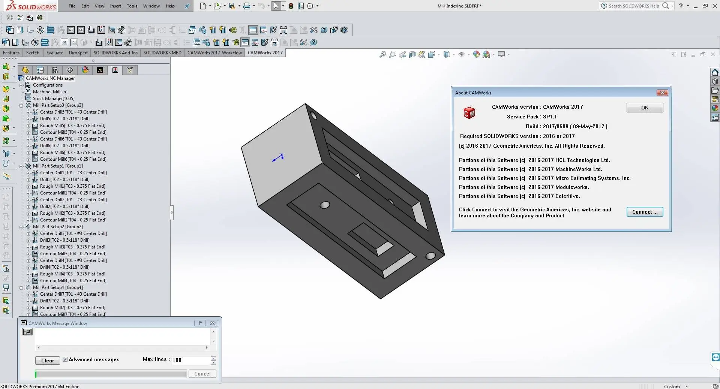Click the Search SOLIDWORKS Help field
This screenshot has width=720, height=389.
coord(634,6)
